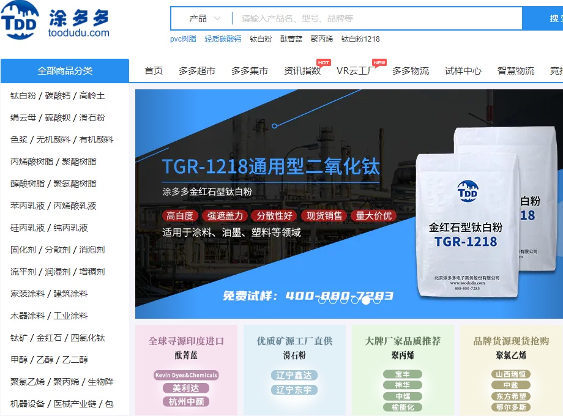Click the NEW badge on VR云工厂
The width and height of the screenshot is (563, 416).
pos(379,62)
